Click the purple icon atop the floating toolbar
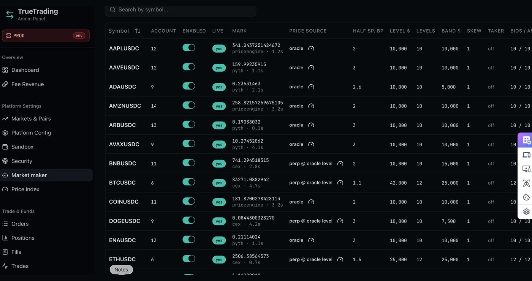Viewport: 532px width, 281px height. (x=526, y=140)
